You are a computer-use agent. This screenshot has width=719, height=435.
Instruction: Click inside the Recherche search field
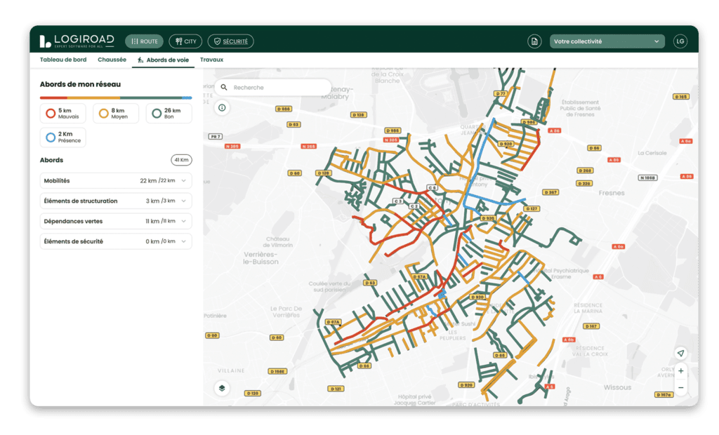point(274,87)
